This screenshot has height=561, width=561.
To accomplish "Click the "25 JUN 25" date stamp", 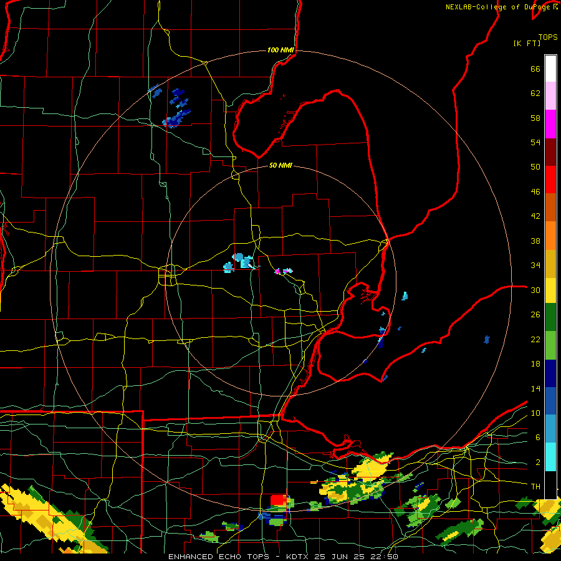I will (x=340, y=557).
